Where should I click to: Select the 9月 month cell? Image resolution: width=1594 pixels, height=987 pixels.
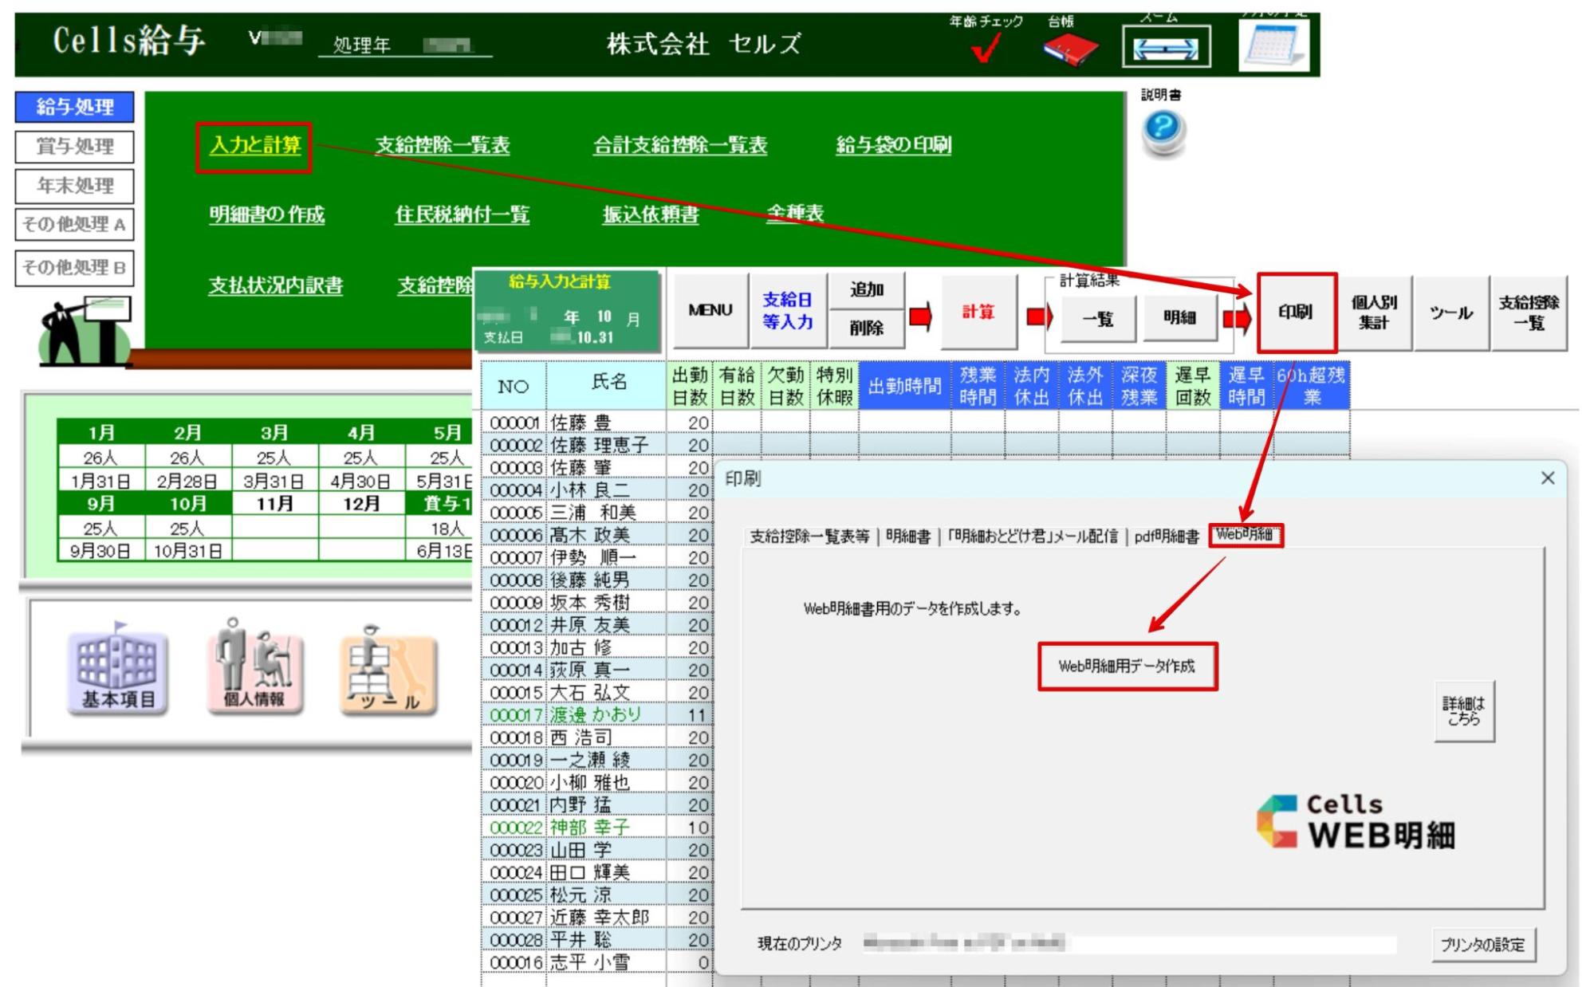pyautogui.click(x=100, y=504)
